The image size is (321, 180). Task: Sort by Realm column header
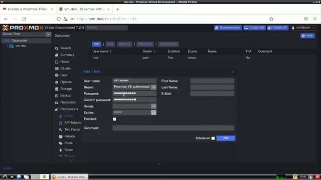point(148,51)
